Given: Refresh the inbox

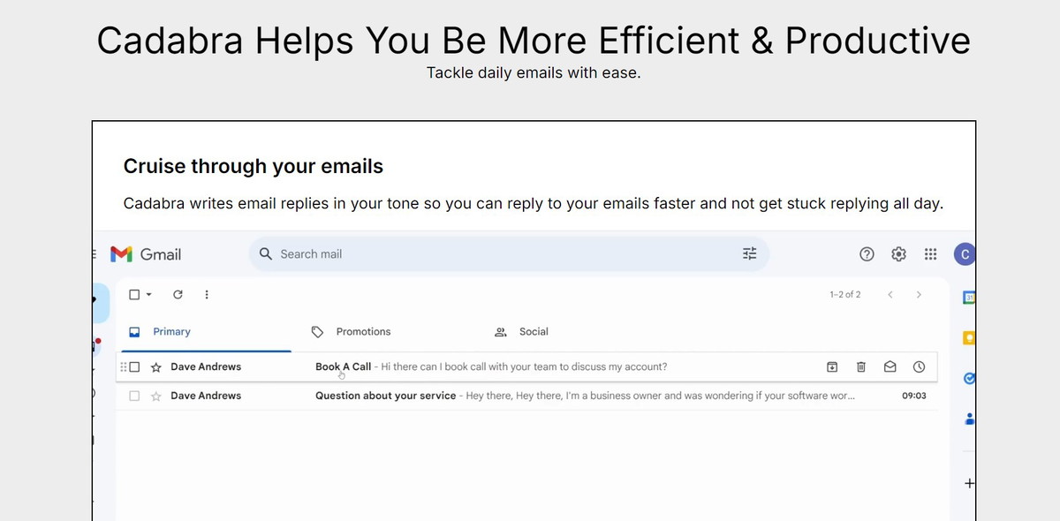Looking at the screenshot, I should (178, 295).
